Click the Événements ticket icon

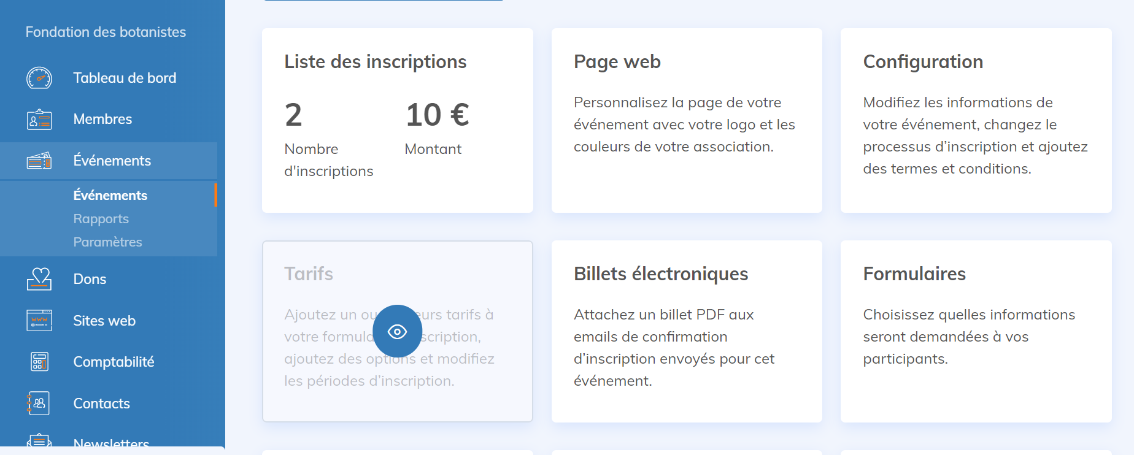(39, 161)
